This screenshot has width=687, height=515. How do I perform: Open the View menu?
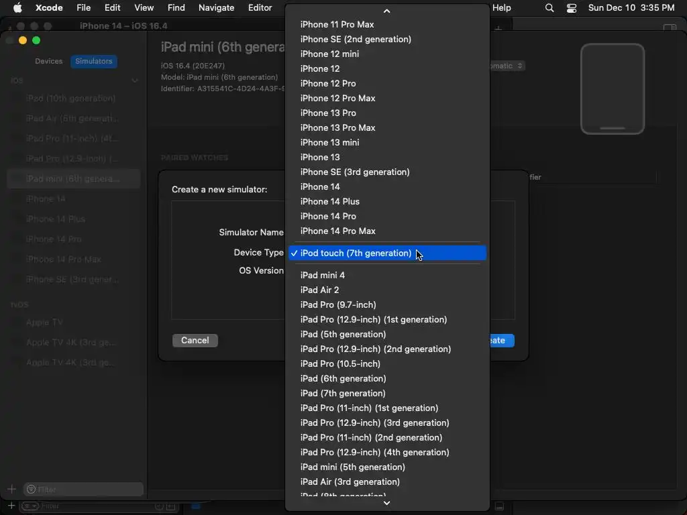point(144,8)
